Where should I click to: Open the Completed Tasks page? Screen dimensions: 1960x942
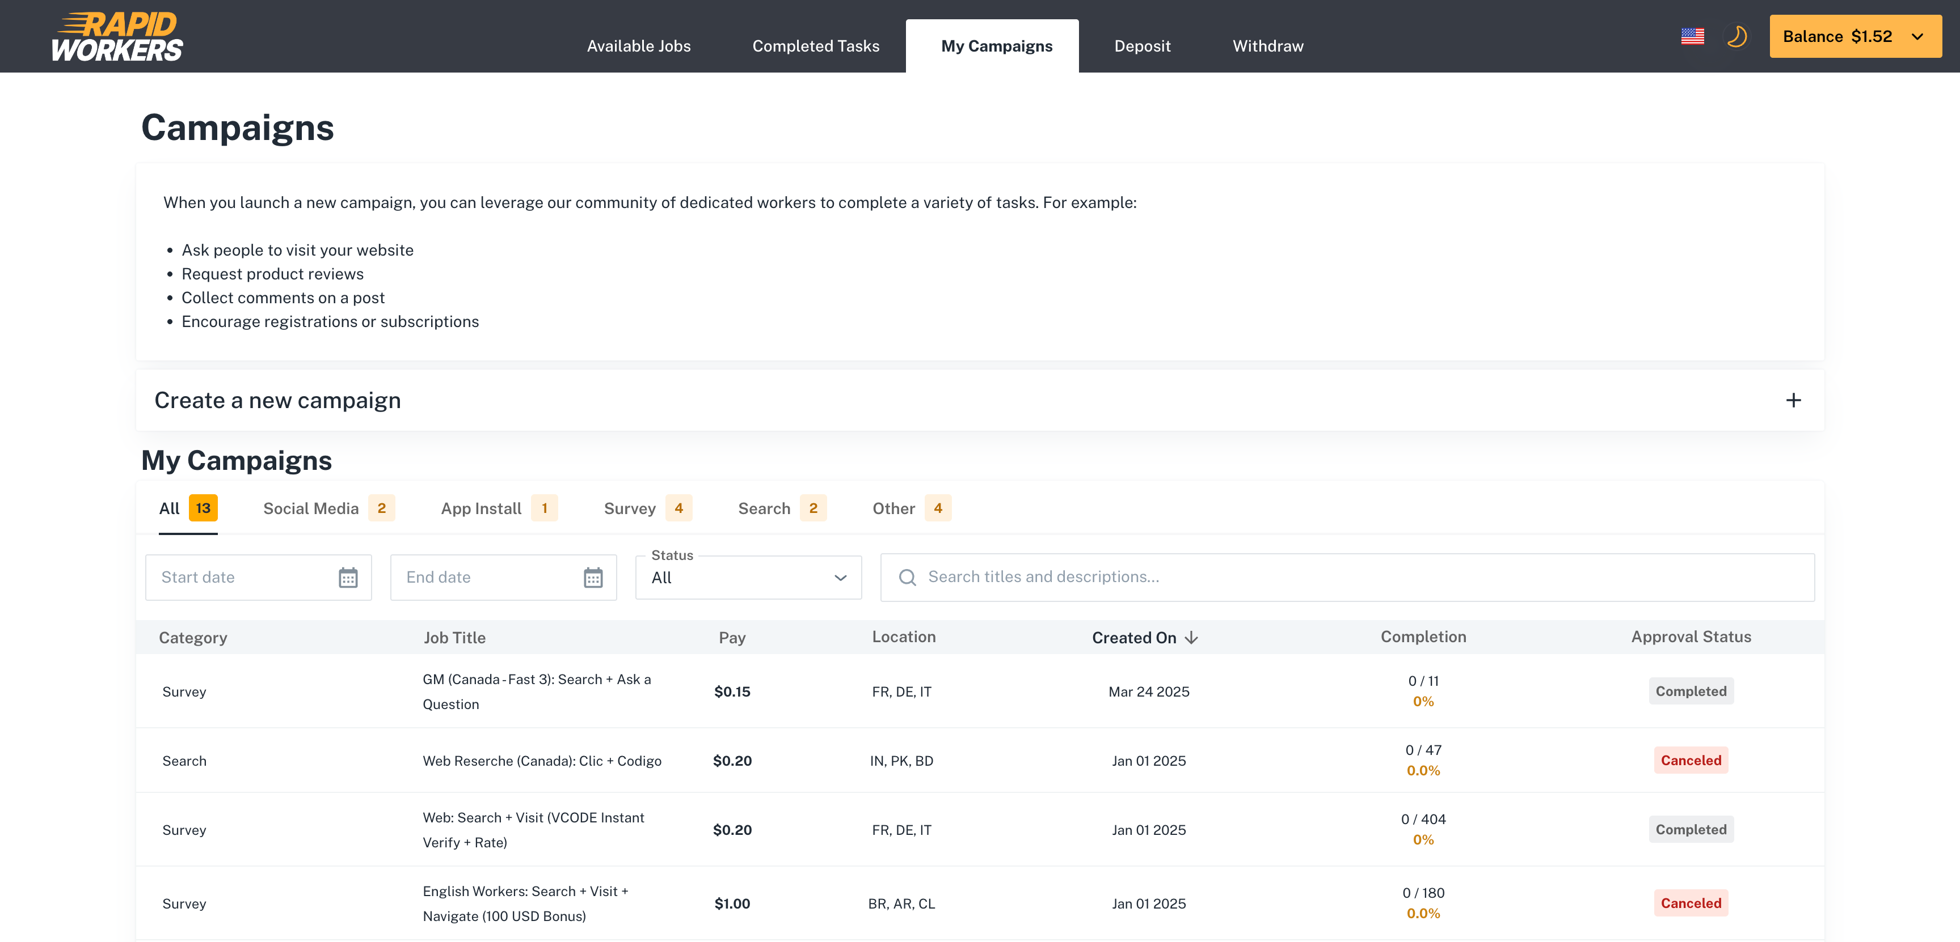[816, 45]
